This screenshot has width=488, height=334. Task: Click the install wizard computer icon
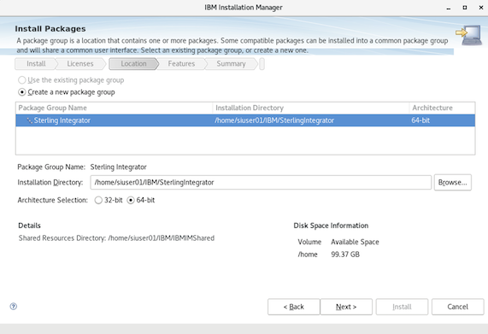point(468,35)
